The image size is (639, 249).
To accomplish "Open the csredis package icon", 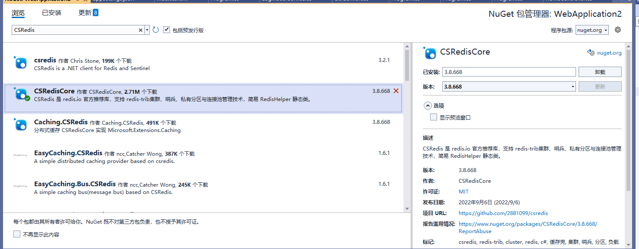I will pyautogui.click(x=20, y=63).
